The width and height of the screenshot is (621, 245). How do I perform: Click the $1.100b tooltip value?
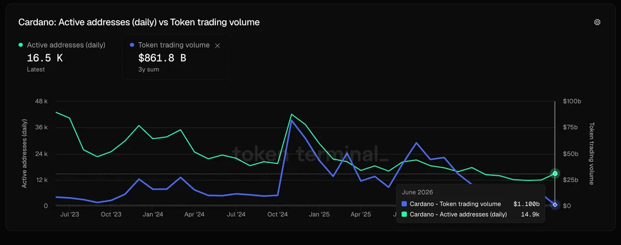pyautogui.click(x=526, y=204)
